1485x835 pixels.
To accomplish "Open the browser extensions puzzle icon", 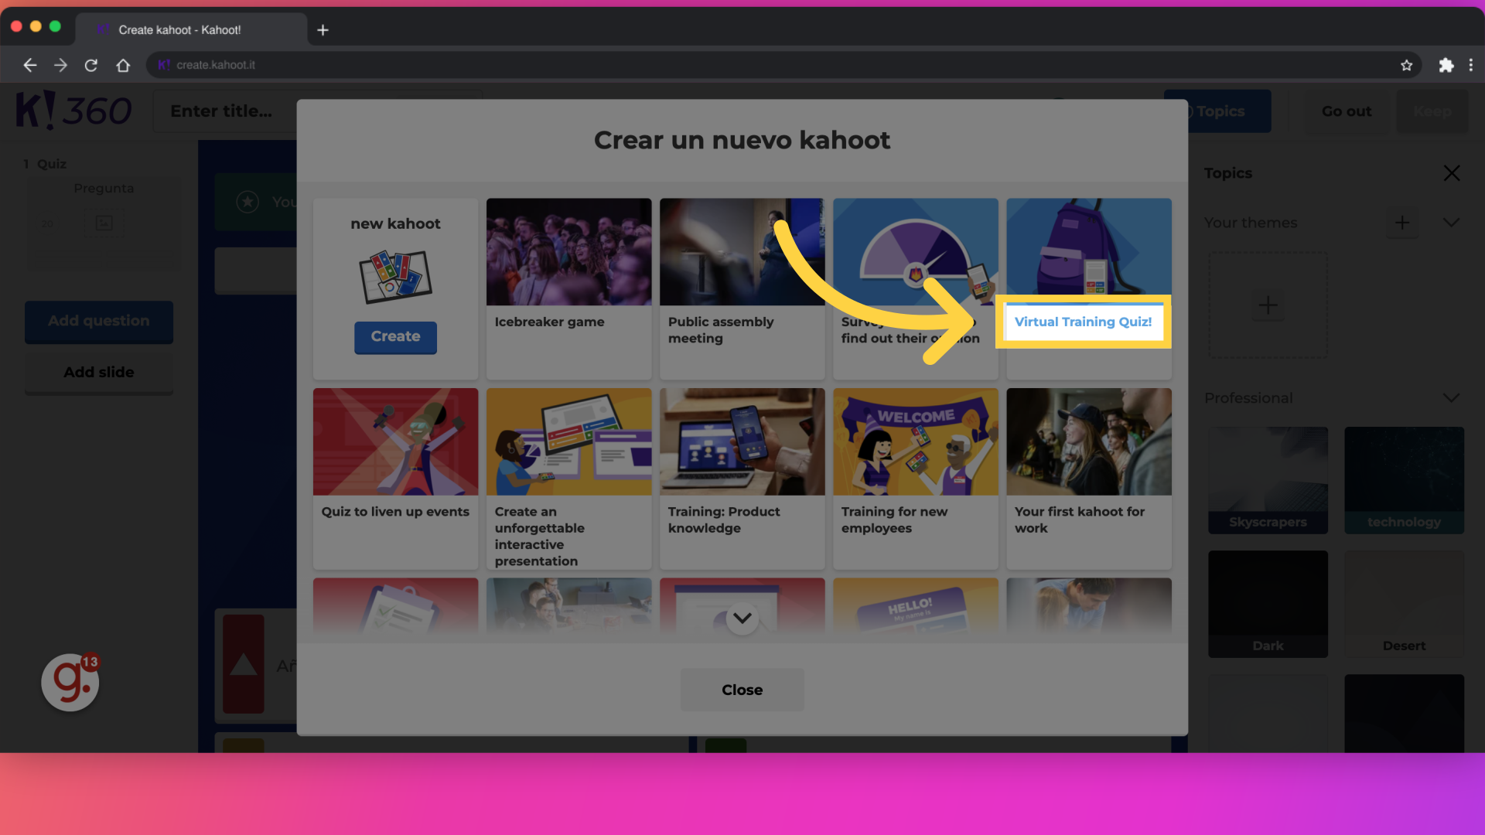I will click(x=1446, y=65).
